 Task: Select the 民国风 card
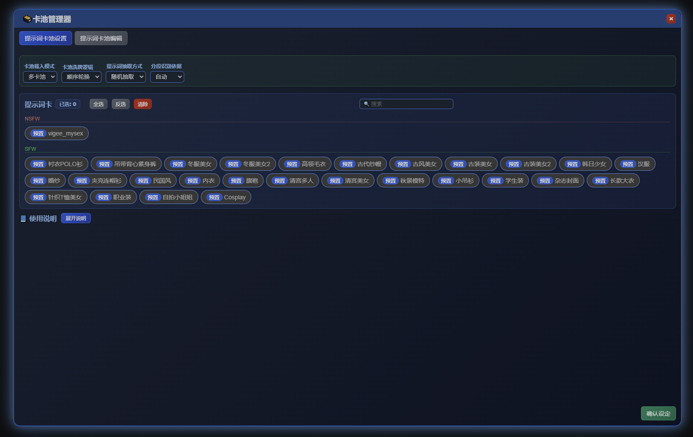click(153, 181)
